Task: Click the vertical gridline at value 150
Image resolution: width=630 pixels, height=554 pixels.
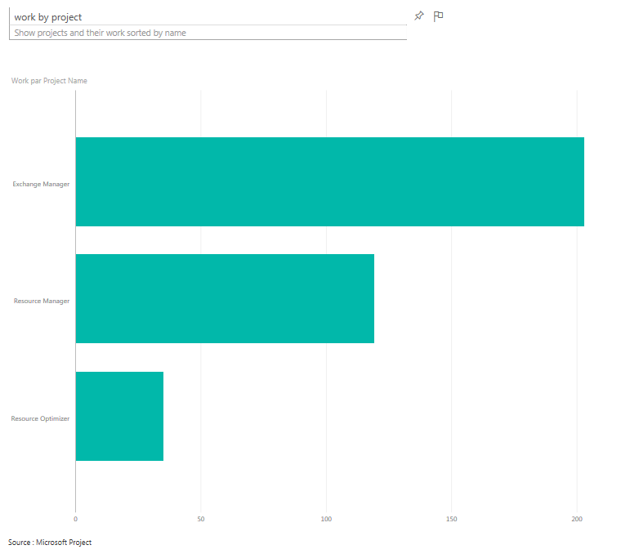Action: (x=452, y=114)
